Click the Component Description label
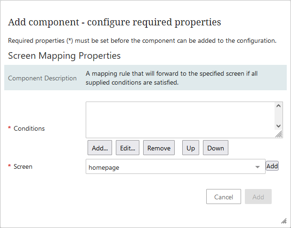 click(x=42, y=78)
